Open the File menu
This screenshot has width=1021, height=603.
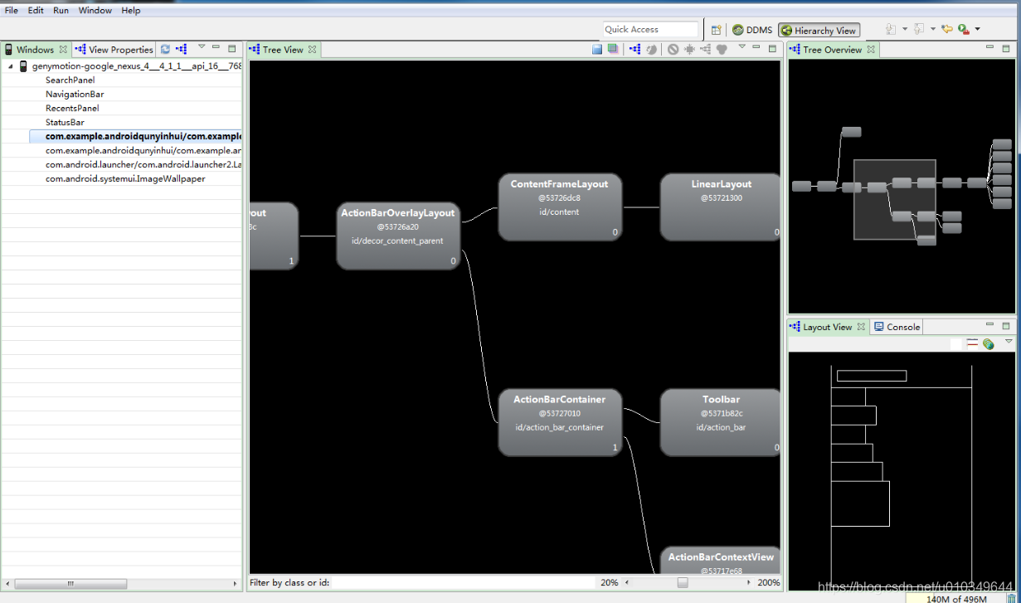tap(12, 10)
